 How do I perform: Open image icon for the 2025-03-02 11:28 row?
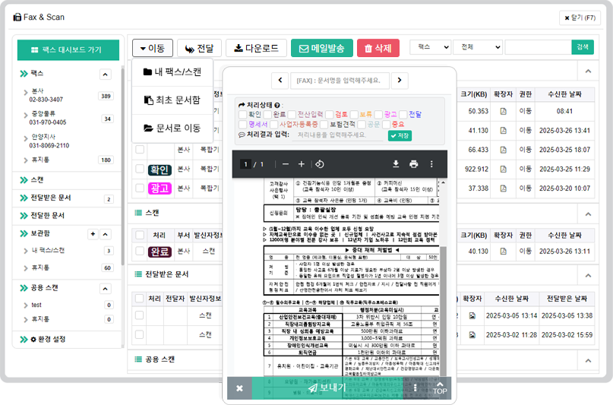[x=472, y=335]
